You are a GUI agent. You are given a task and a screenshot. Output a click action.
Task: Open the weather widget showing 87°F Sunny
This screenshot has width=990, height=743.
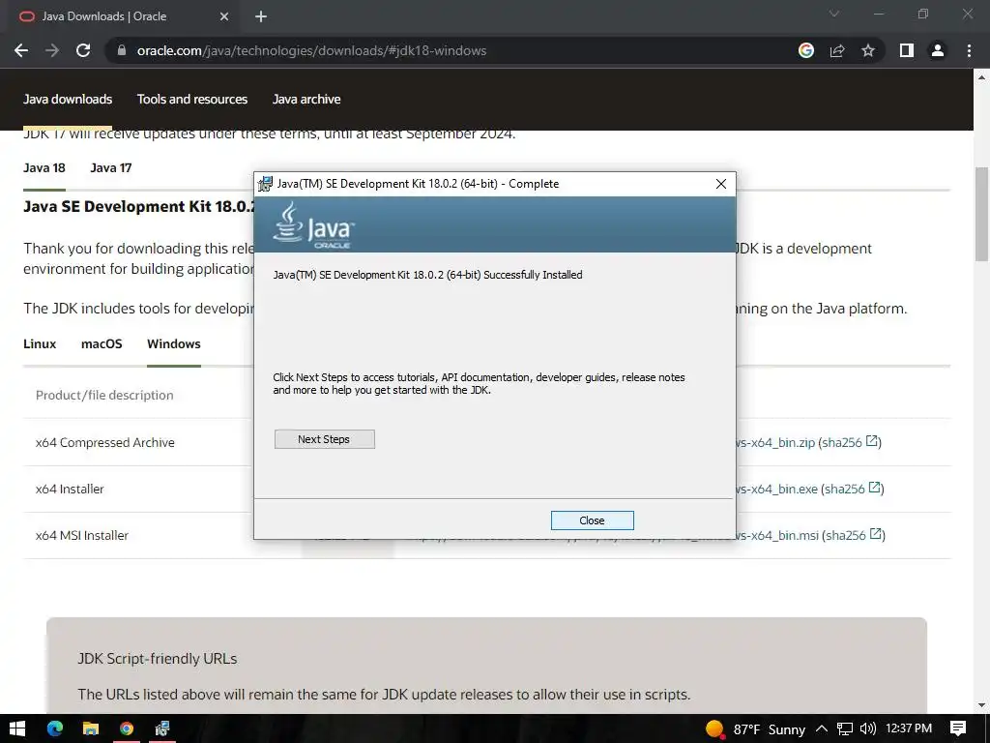755,729
